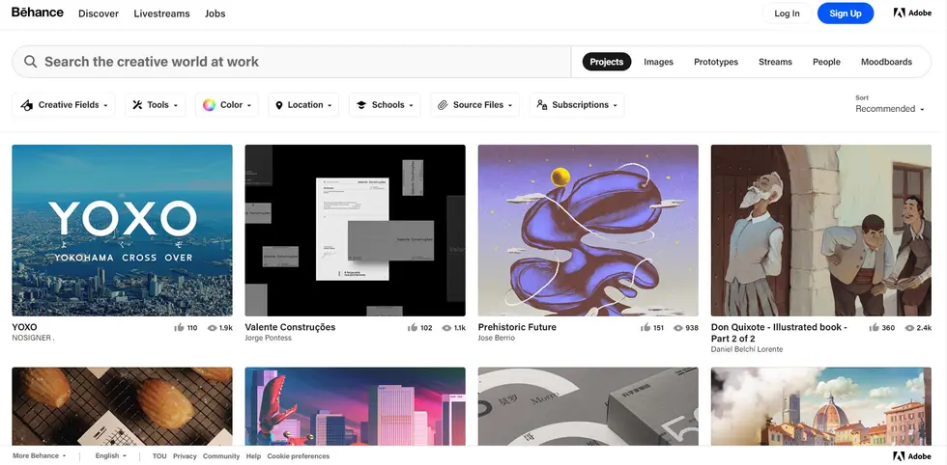Open the Tools filter dropdown
947x465 pixels.
coord(156,105)
